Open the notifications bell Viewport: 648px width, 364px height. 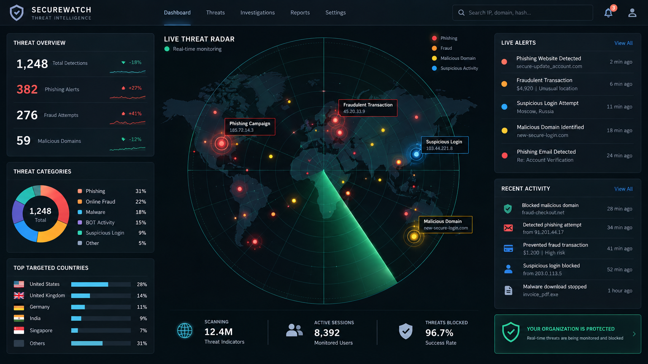click(x=608, y=13)
